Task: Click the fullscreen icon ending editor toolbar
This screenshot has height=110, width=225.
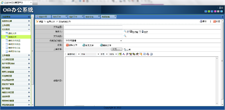Action: pyautogui.click(x=151, y=54)
